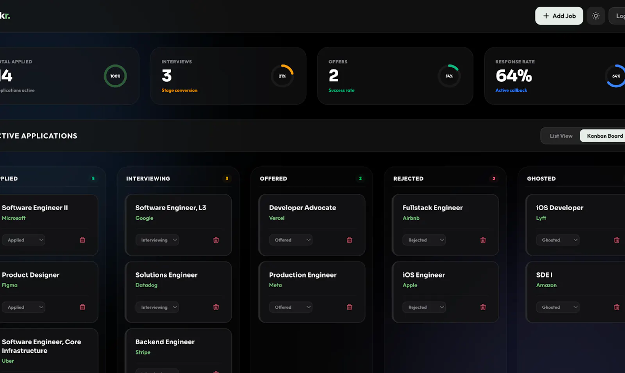625x373 pixels.
Task: Select the Developer Advocate job title
Action: [x=302, y=208]
